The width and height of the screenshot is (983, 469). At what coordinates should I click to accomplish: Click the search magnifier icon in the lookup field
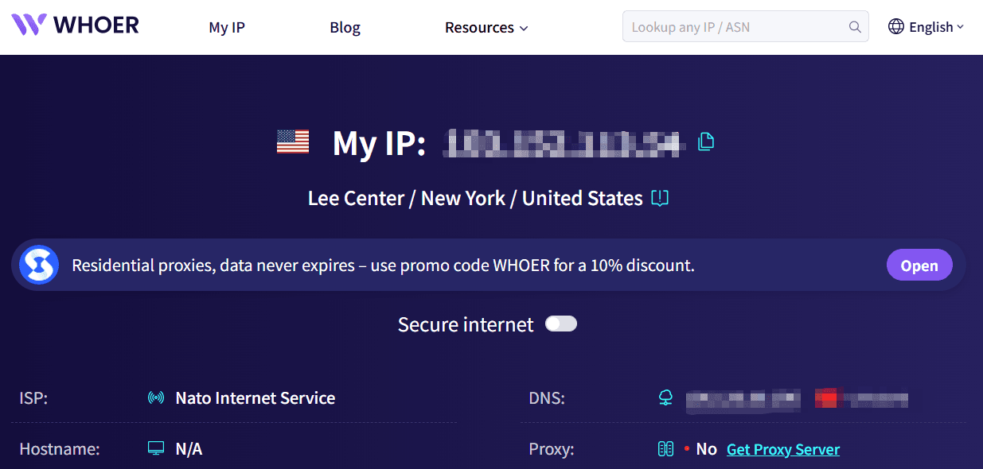coord(855,27)
